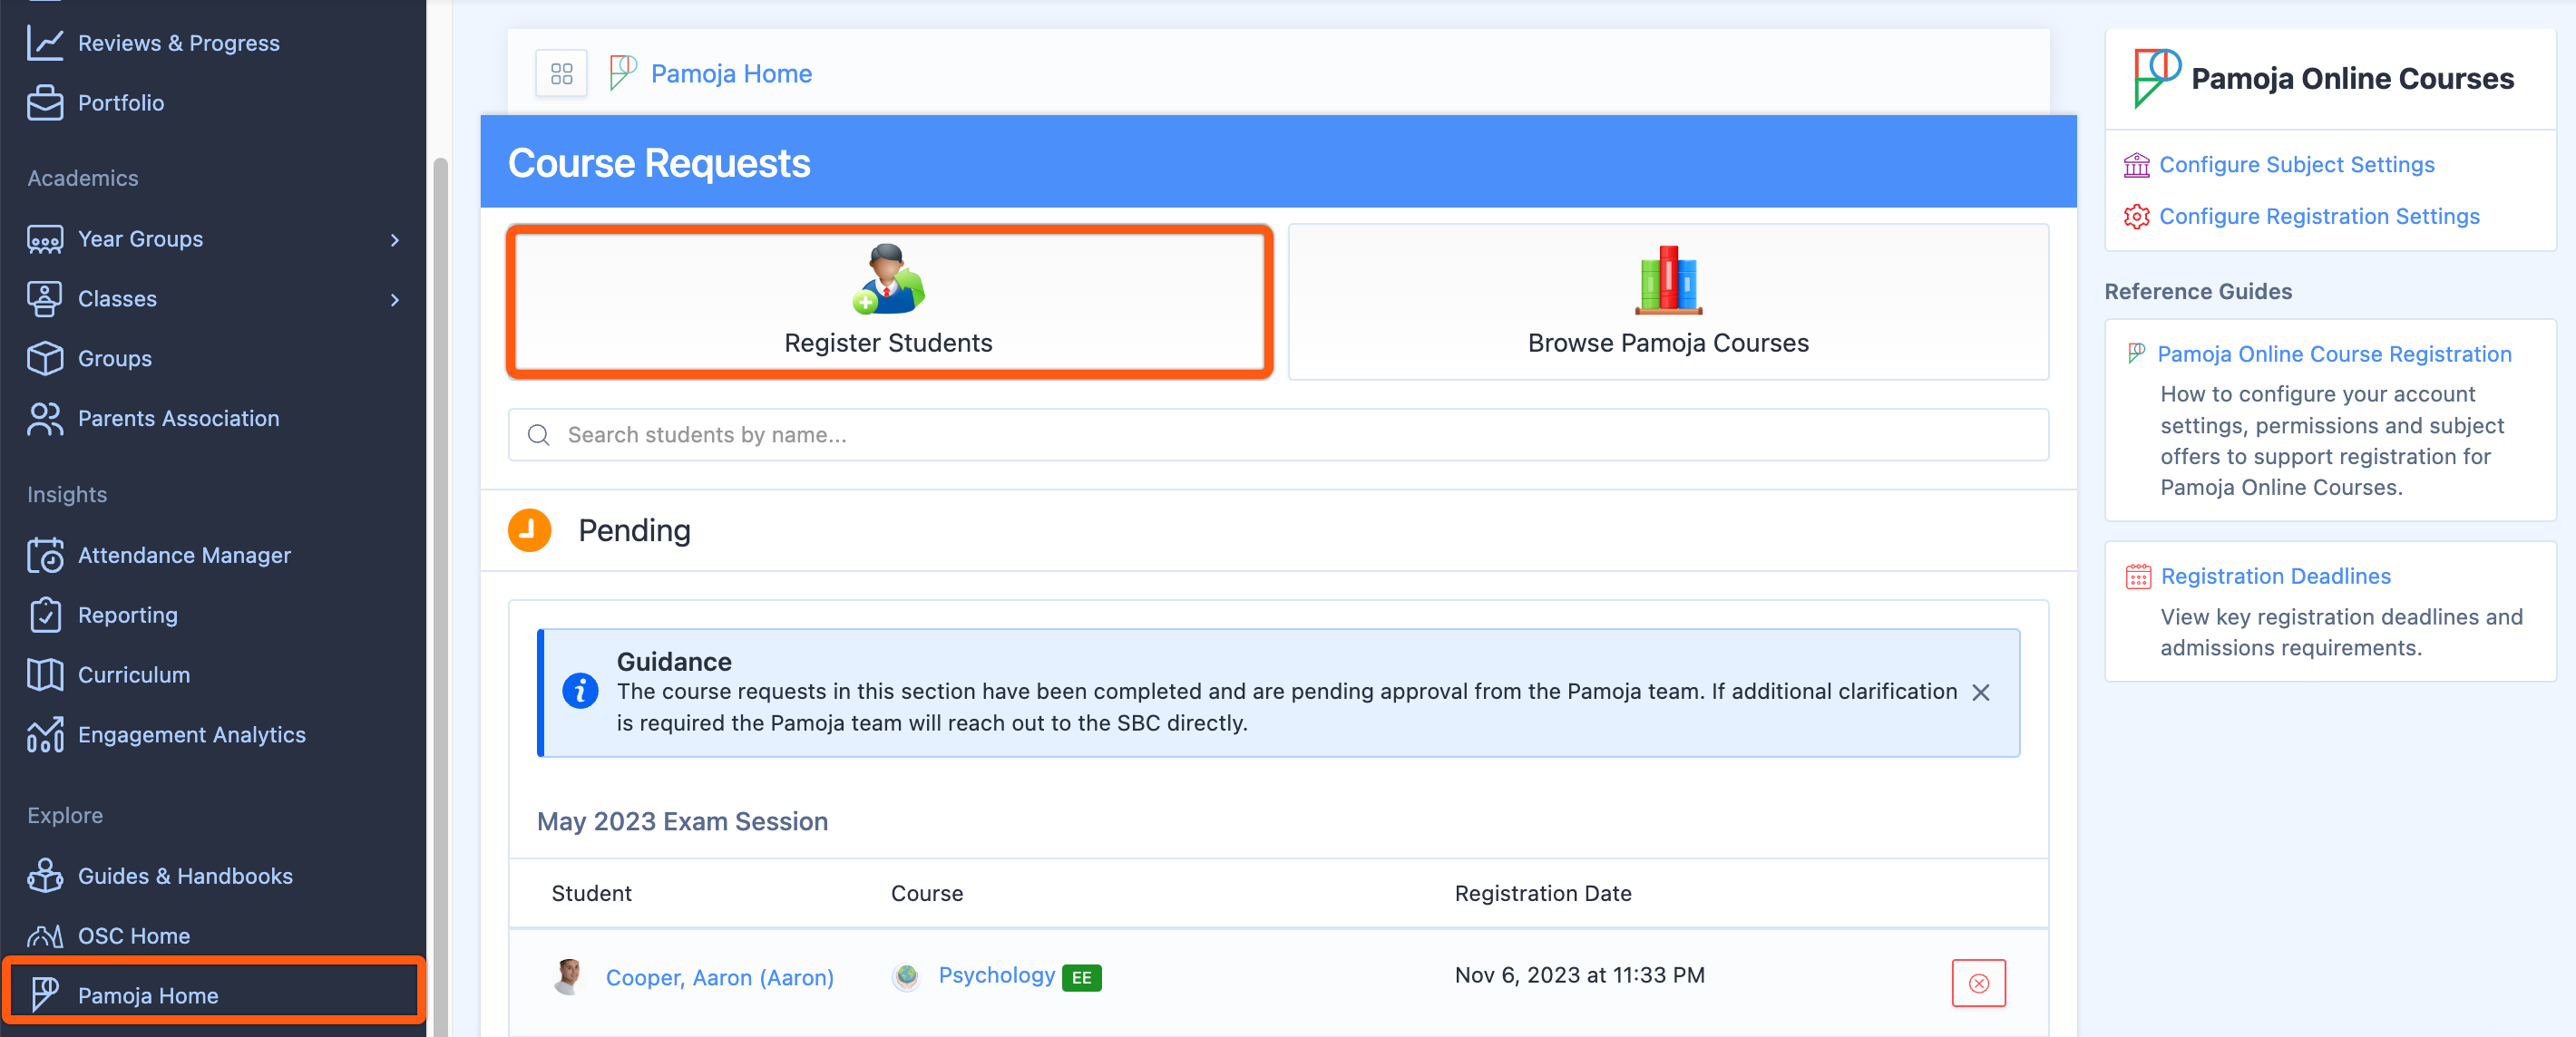Open Portfolio from the sidebar
Screen dimensions: 2576x1037
click(121, 103)
